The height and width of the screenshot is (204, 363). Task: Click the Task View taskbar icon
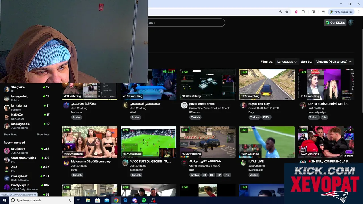coord(79,200)
